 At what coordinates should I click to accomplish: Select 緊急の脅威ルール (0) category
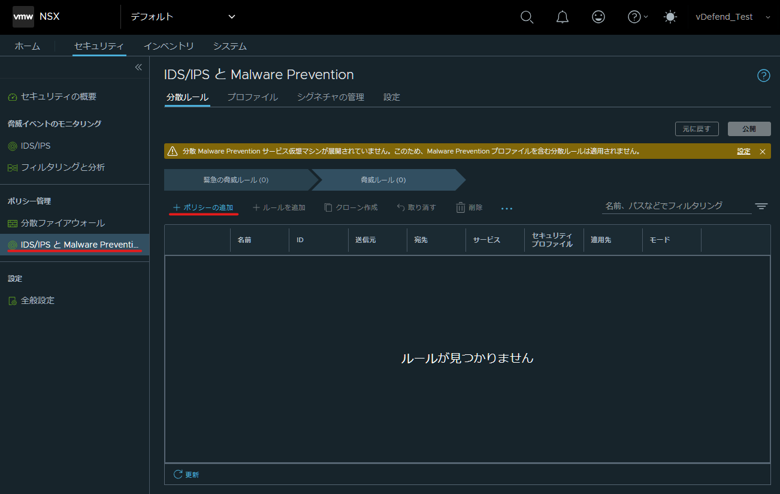(236, 180)
